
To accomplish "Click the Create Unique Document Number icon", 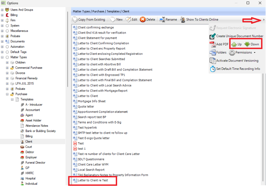I will coord(213,36).
